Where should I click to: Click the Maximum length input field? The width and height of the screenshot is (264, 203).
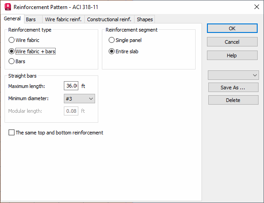coord(71,86)
